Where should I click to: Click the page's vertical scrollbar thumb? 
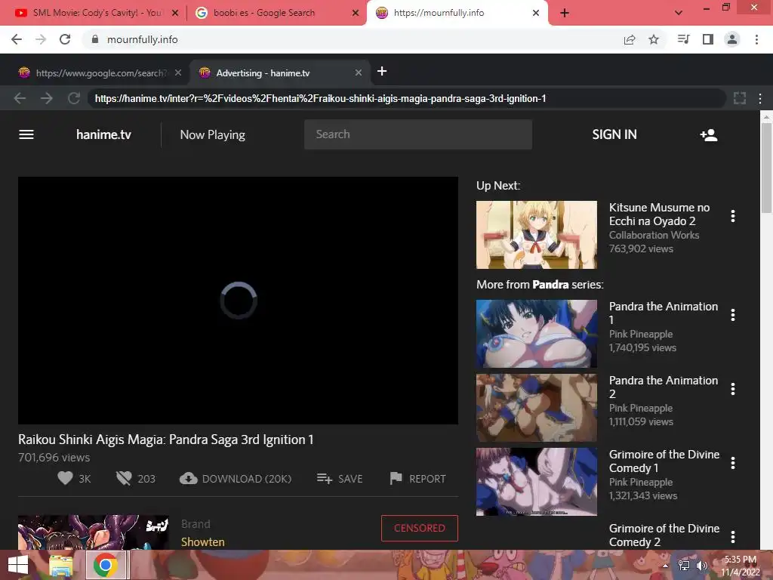click(x=767, y=168)
